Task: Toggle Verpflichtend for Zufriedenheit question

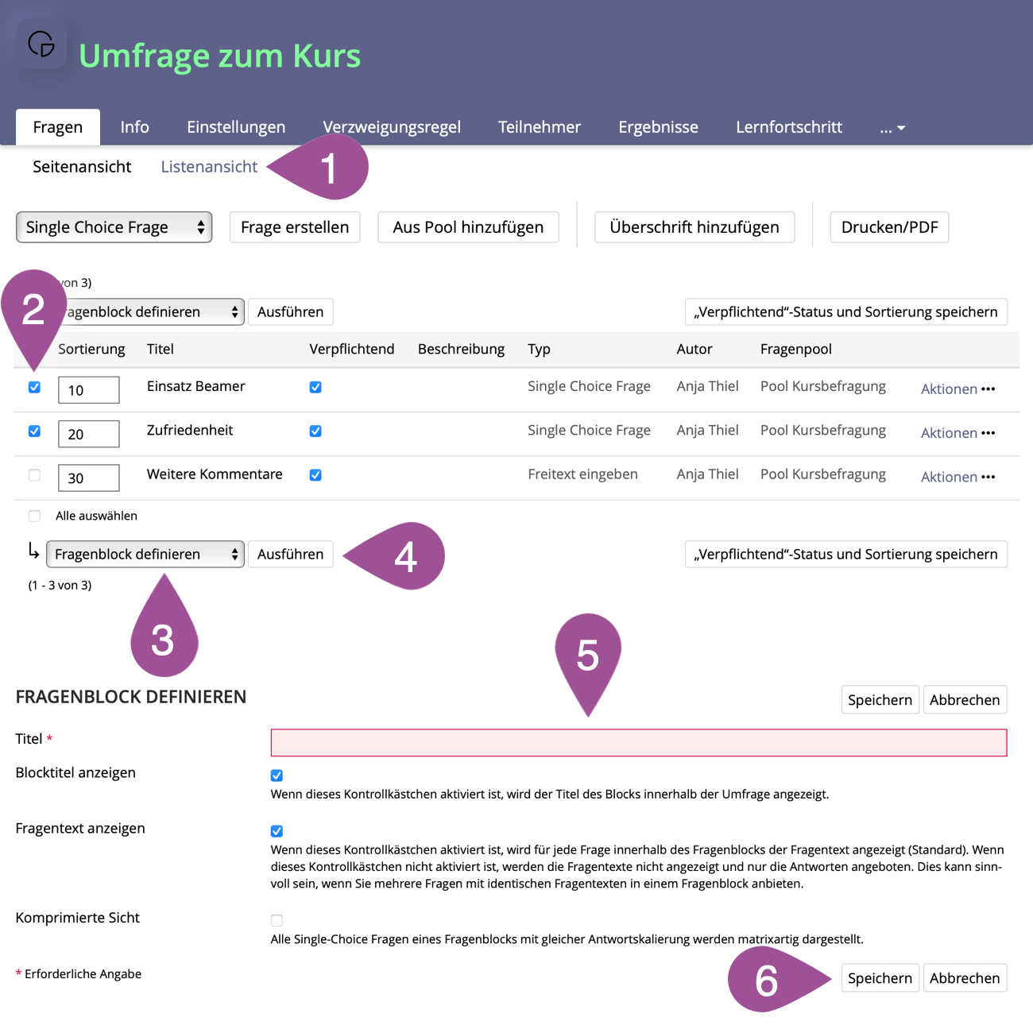Action: click(315, 431)
